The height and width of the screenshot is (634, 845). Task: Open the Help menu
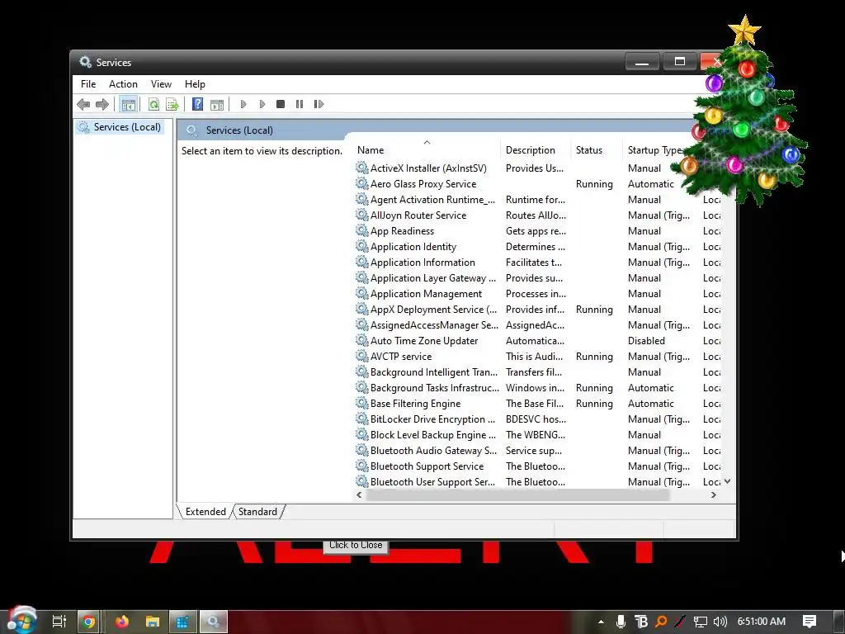coord(195,84)
